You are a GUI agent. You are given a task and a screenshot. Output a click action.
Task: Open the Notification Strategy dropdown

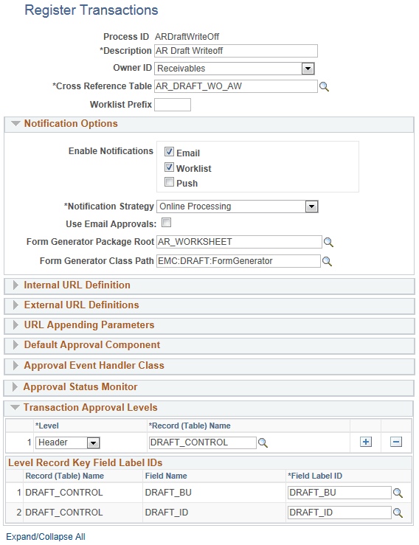coord(311,206)
